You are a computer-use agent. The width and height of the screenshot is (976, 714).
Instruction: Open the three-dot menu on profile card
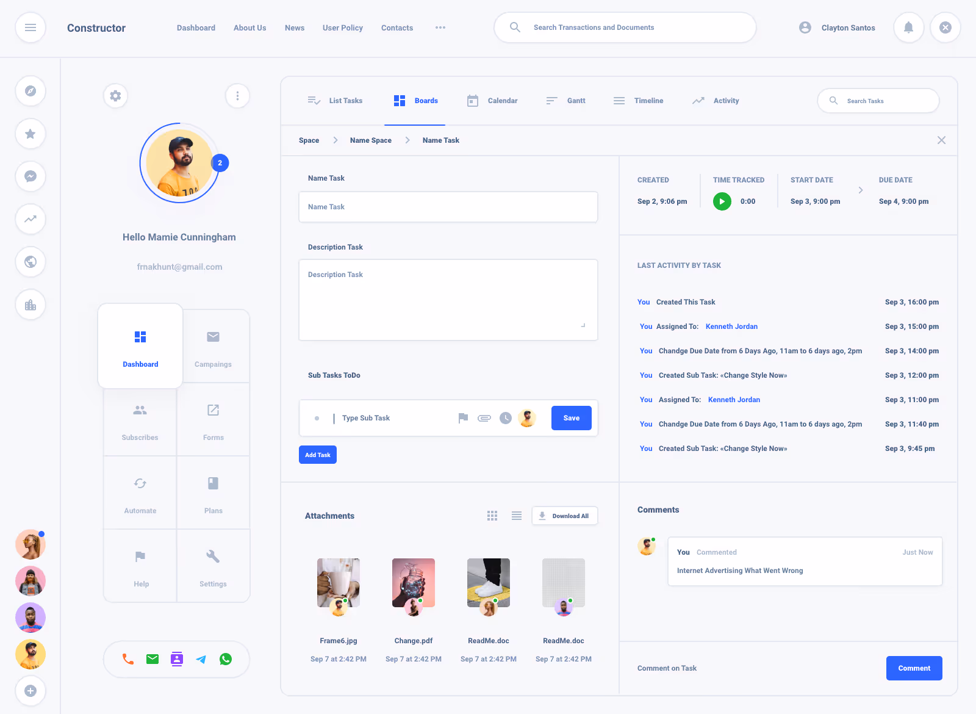pos(237,96)
